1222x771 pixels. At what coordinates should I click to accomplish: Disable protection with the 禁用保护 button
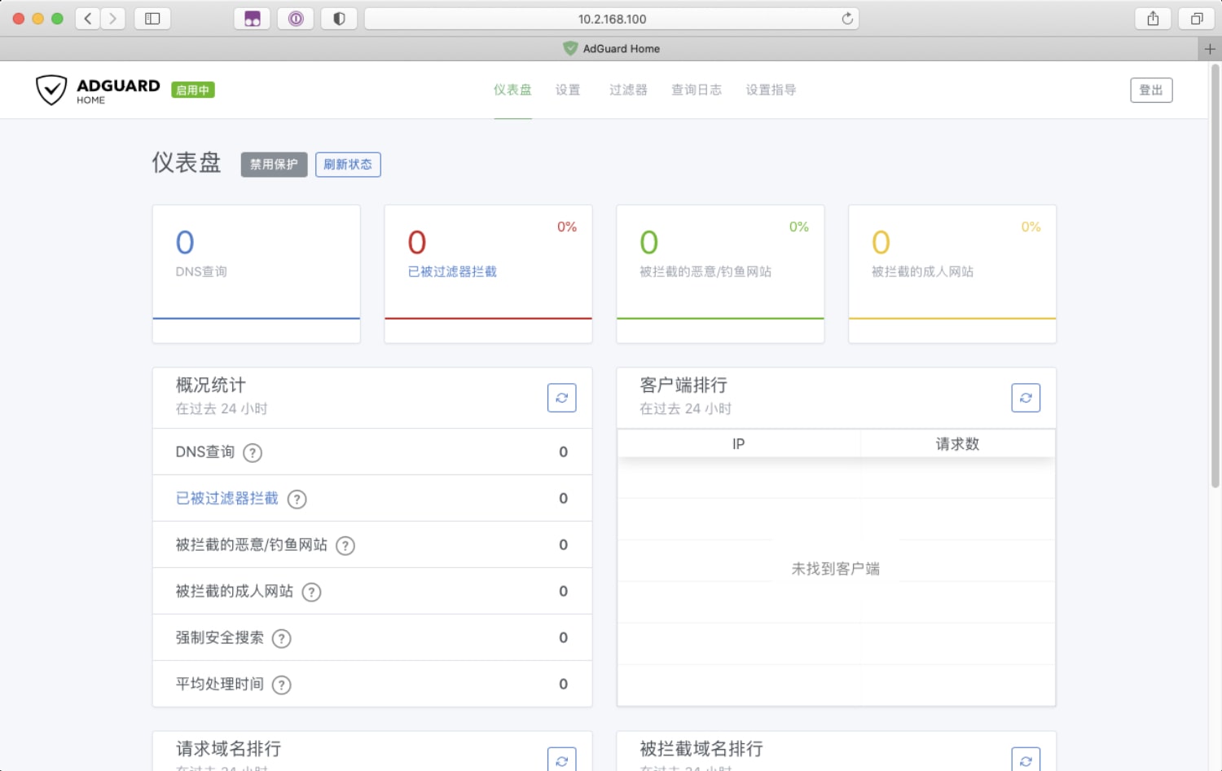click(274, 164)
